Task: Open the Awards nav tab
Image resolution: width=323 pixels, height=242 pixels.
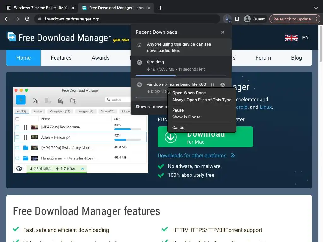Action: 101,58
